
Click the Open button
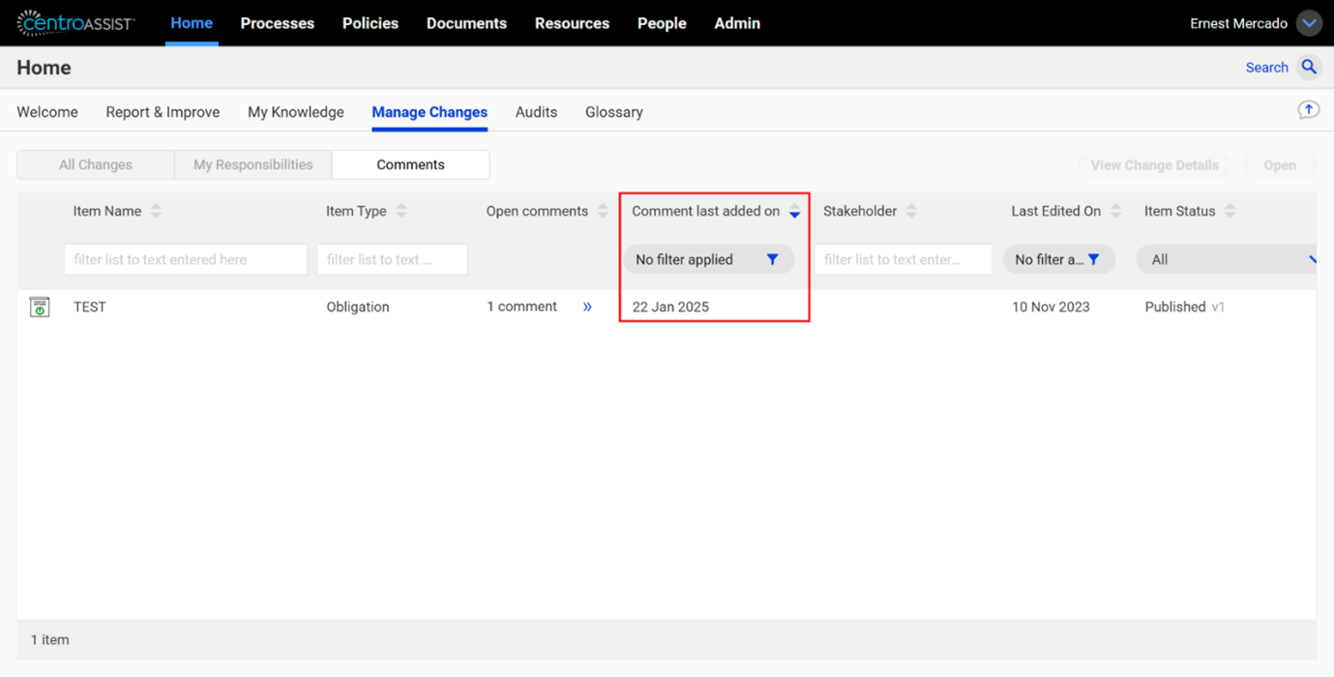1280,165
